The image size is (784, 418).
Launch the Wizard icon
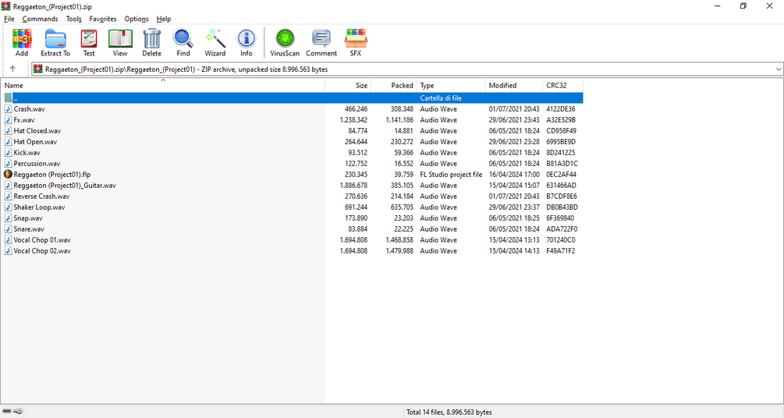pos(215,42)
